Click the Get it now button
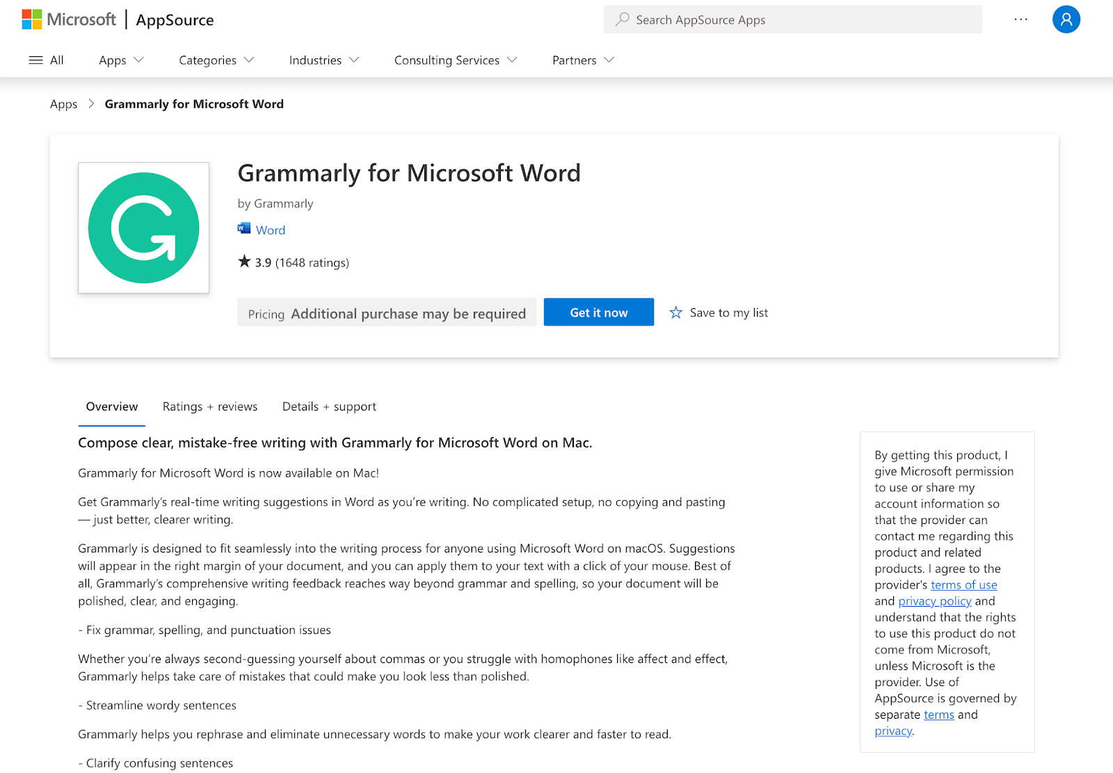The image size is (1113, 773). [599, 312]
